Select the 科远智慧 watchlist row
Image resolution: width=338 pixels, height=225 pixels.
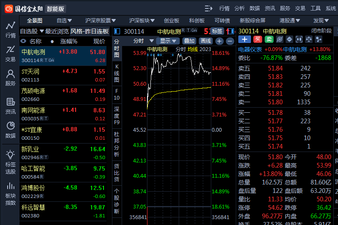pos(63,211)
